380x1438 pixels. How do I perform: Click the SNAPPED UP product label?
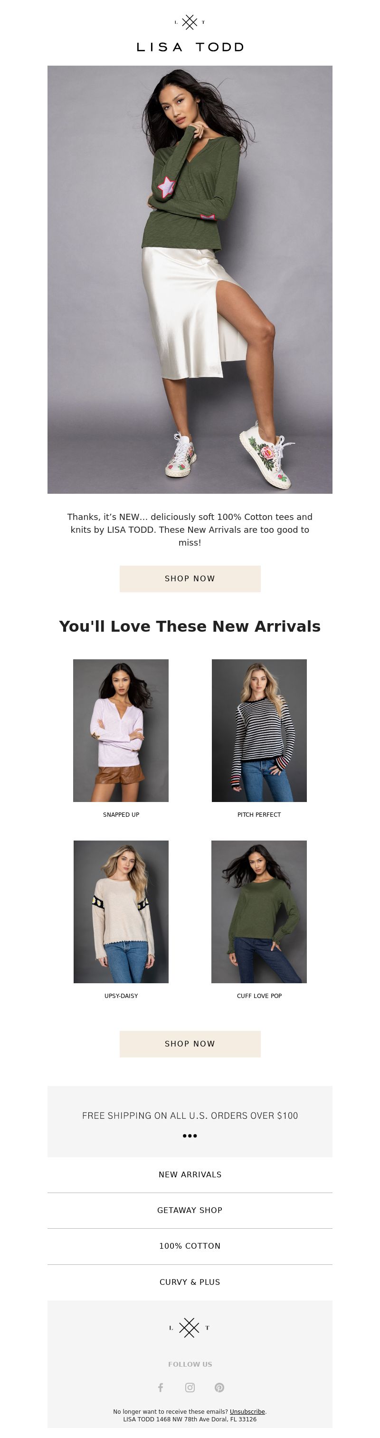pyautogui.click(x=121, y=814)
